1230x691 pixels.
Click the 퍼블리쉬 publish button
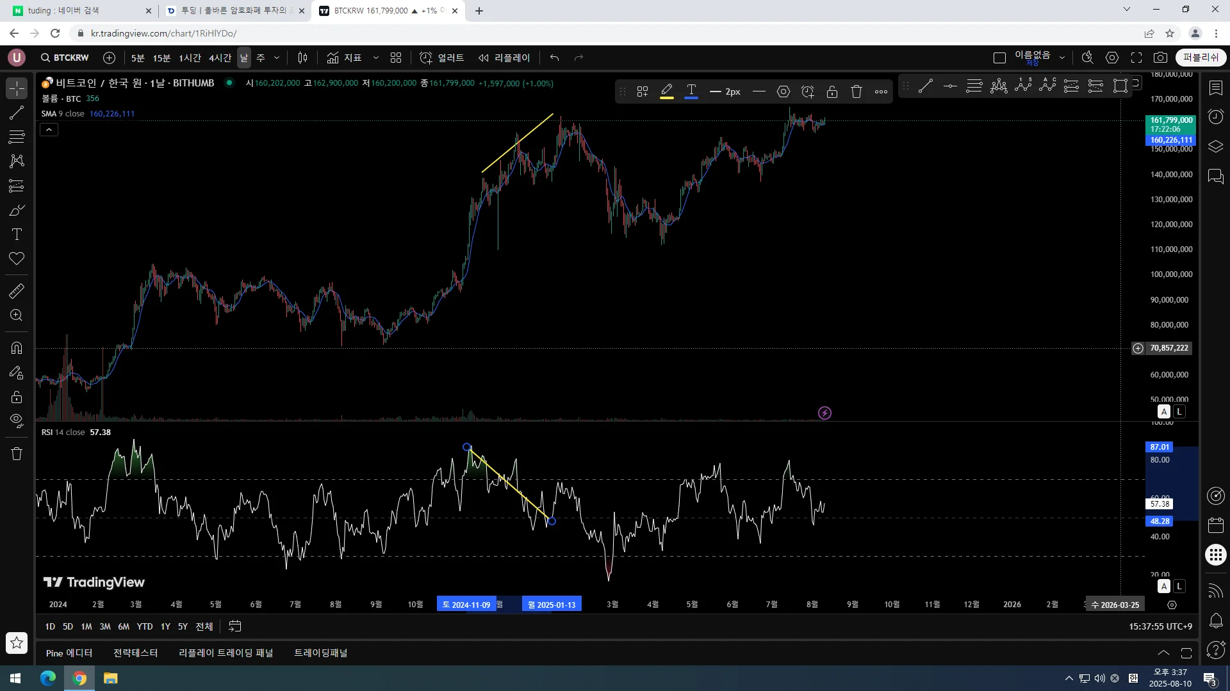click(1201, 58)
